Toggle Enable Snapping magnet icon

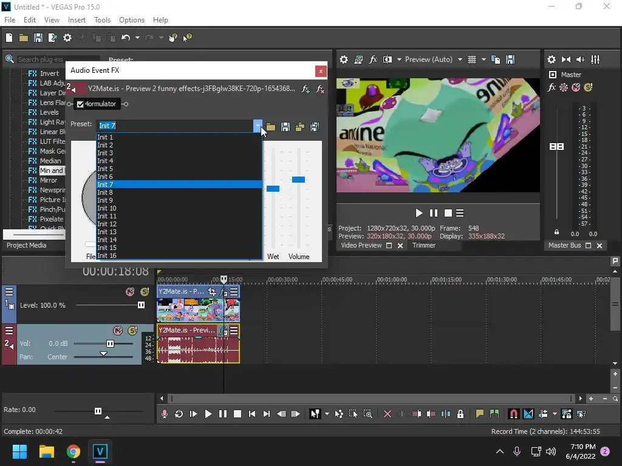pyautogui.click(x=514, y=414)
